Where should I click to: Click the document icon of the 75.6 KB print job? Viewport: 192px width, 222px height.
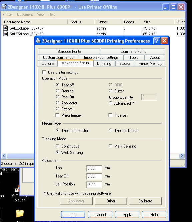pos(6,28)
